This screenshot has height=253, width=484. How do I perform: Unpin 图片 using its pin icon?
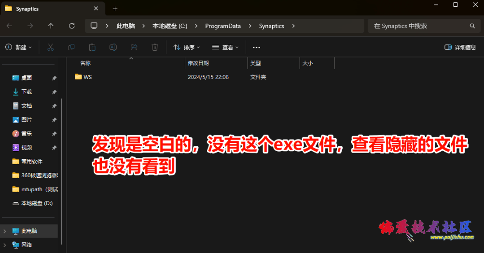point(54,120)
